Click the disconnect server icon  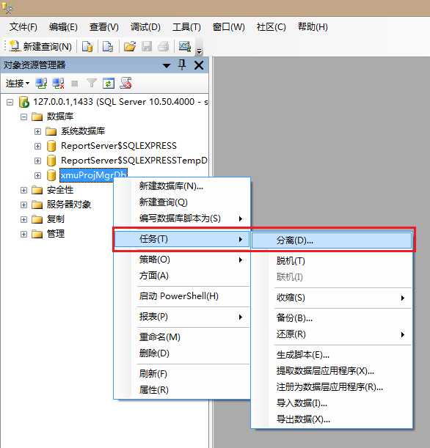click(x=58, y=84)
